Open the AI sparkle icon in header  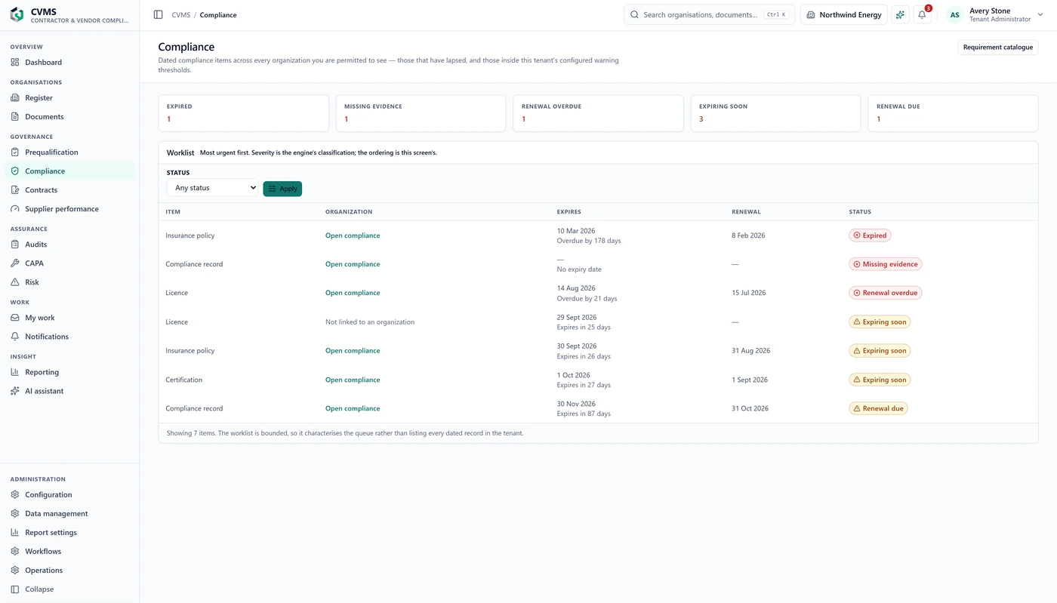coord(900,14)
